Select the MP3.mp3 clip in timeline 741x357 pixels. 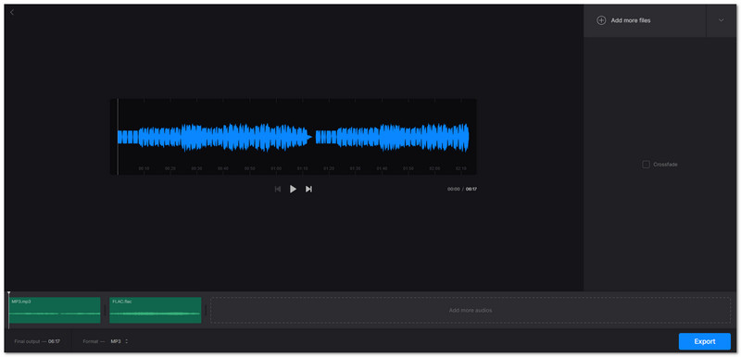pos(55,310)
